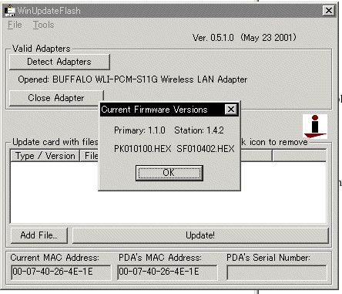Close the Current Firmware Versions dialog
The height and width of the screenshot is (294, 342).
(231, 110)
